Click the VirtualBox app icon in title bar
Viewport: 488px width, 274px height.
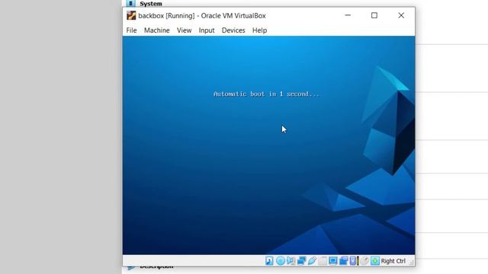pos(131,15)
